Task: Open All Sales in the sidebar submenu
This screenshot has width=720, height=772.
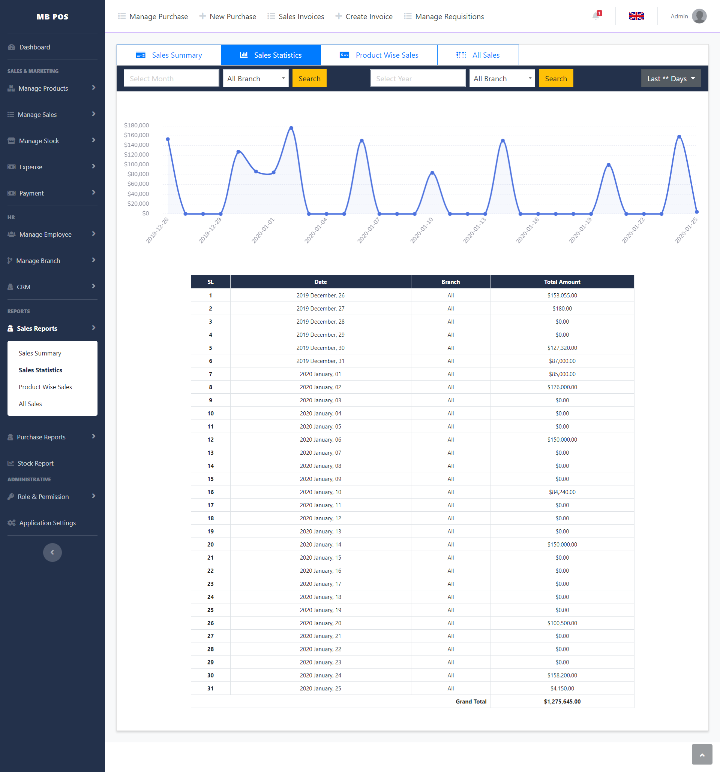Action: coord(30,404)
